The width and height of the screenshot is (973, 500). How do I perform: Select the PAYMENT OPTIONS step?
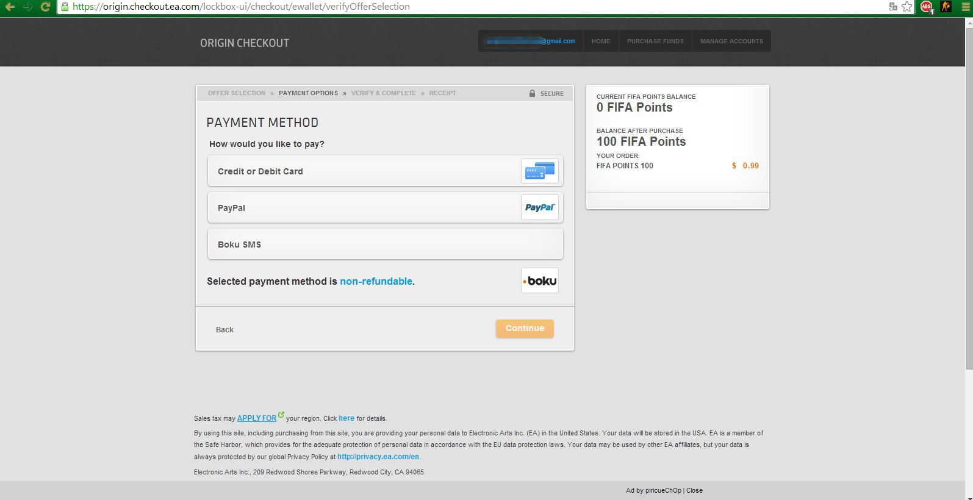click(x=308, y=93)
